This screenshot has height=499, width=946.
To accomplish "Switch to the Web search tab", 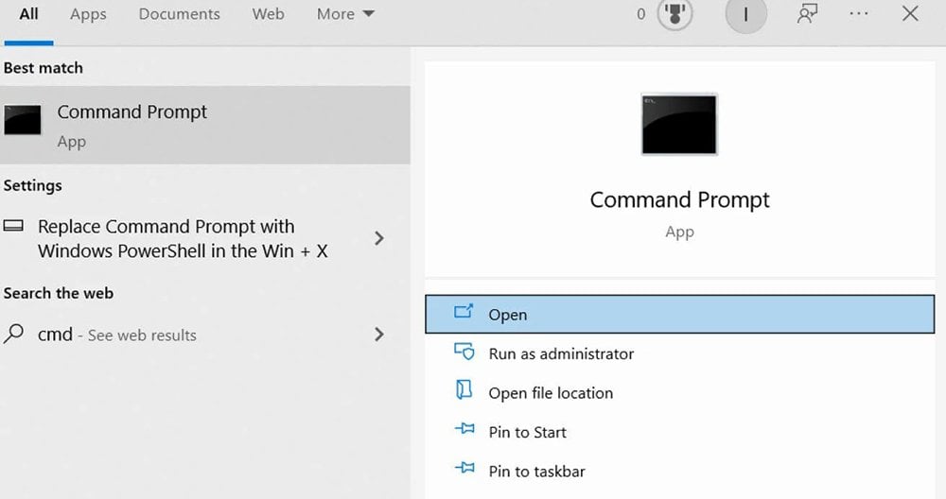I will pos(268,14).
